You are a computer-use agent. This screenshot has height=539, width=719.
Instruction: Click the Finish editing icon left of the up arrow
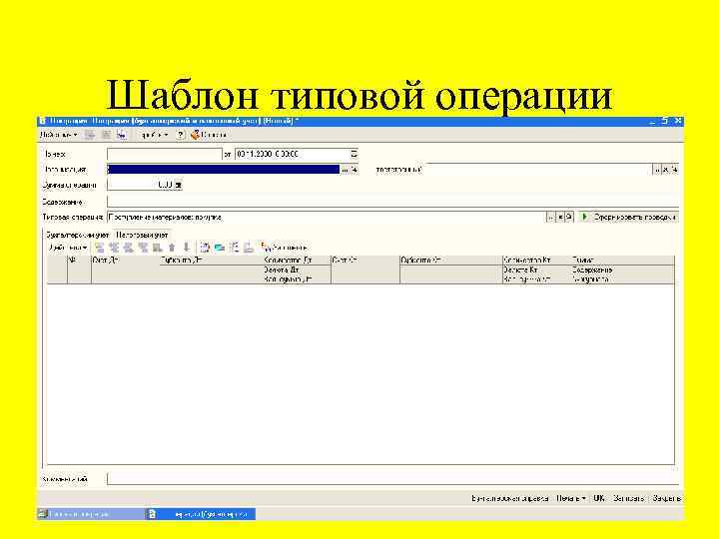click(x=158, y=248)
